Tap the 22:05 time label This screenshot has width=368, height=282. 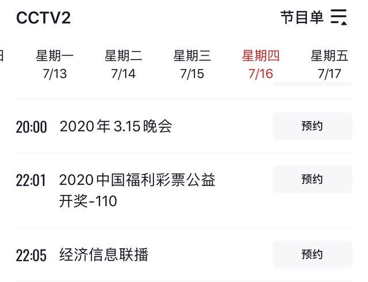pos(31,255)
